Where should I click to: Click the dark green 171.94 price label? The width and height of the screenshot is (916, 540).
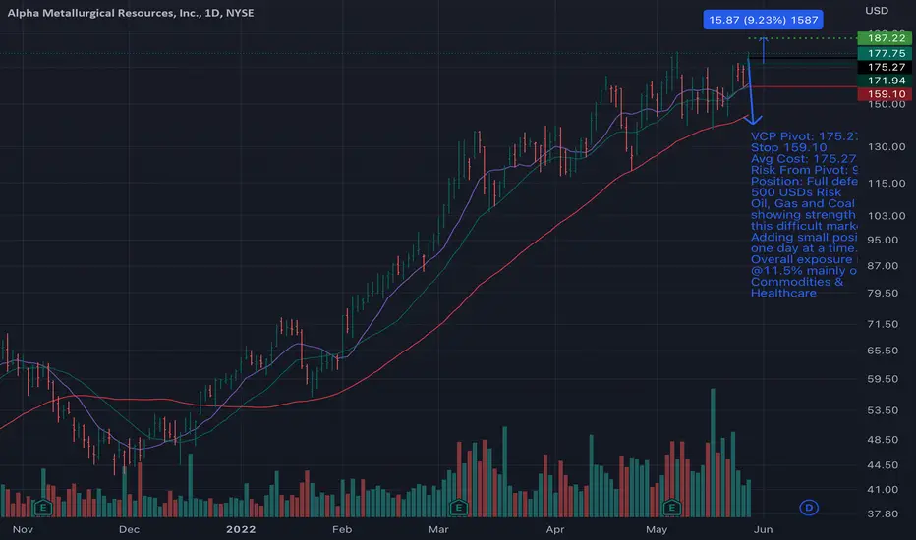885,81
